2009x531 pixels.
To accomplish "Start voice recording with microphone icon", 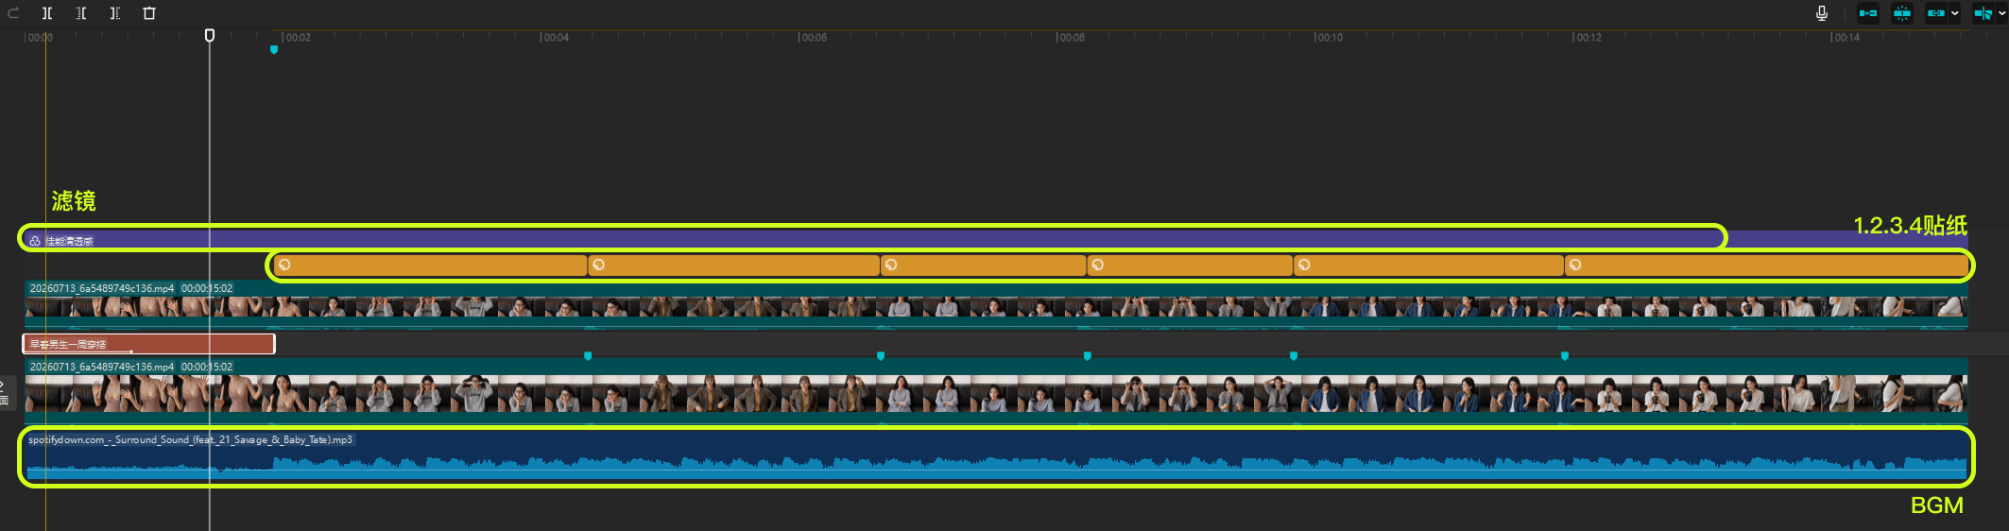I will 1822,13.
